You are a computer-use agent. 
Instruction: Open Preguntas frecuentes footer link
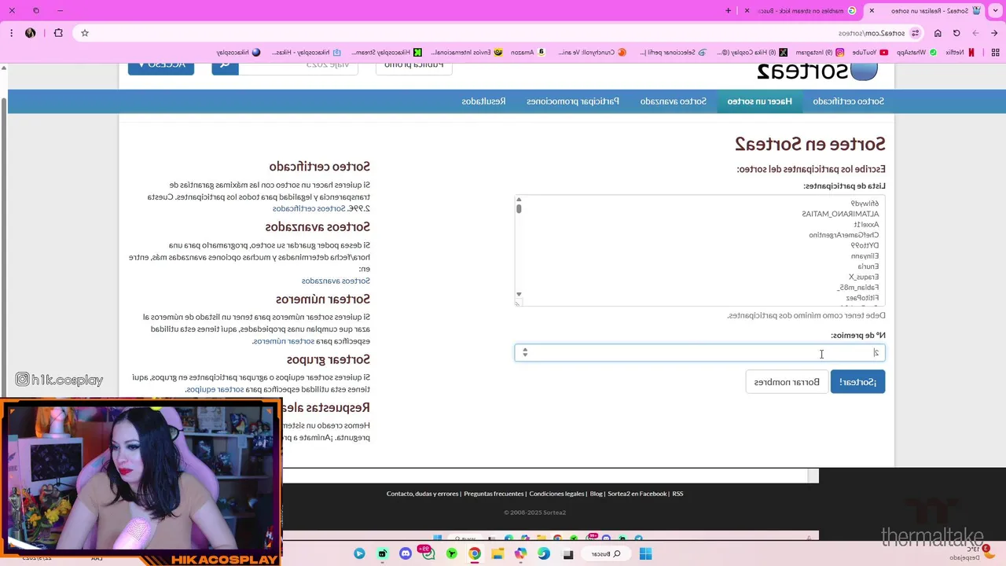pos(494,494)
